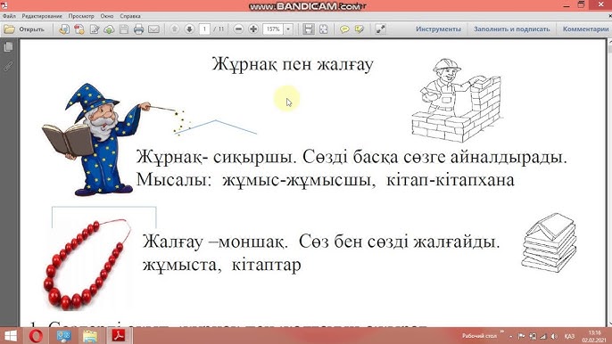Open Opera browser from the taskbar
Image resolution: width=612 pixels, height=344 pixels.
click(37, 336)
